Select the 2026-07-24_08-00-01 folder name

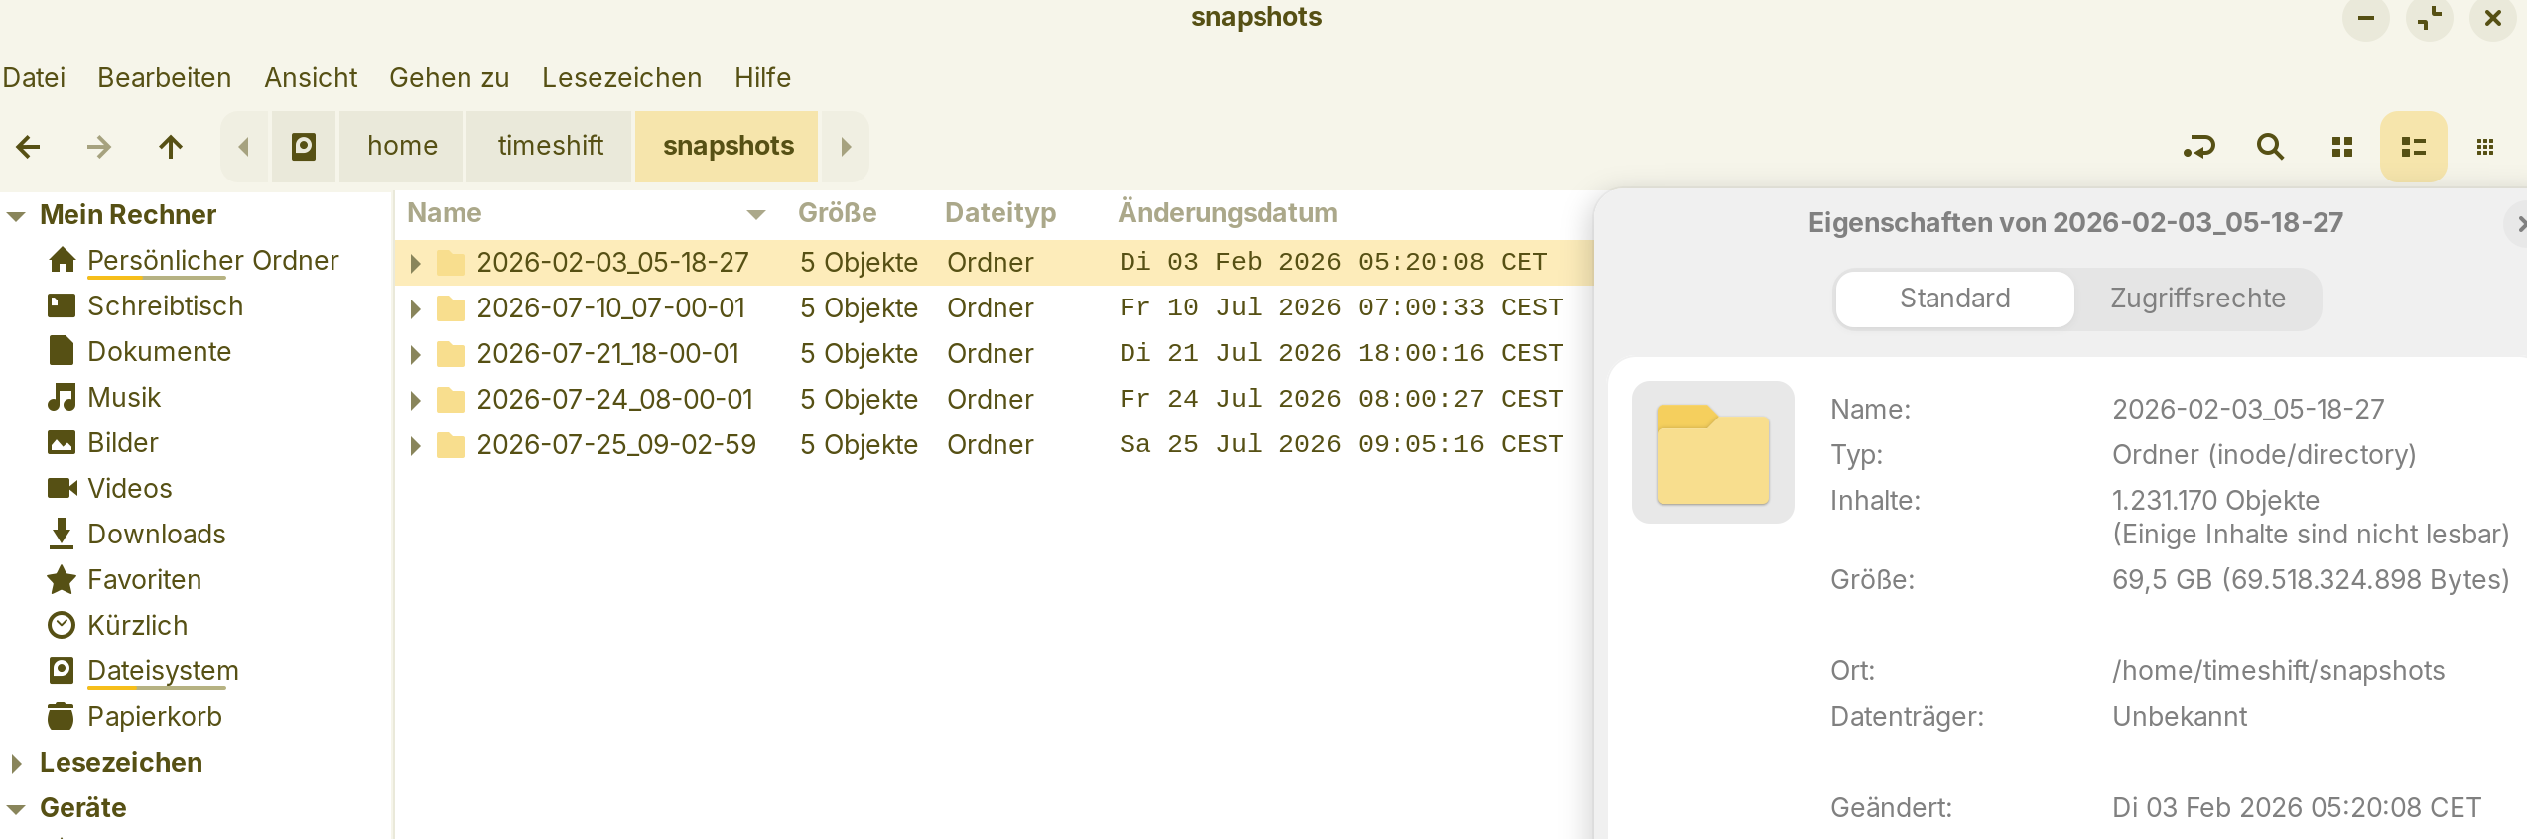(614, 400)
